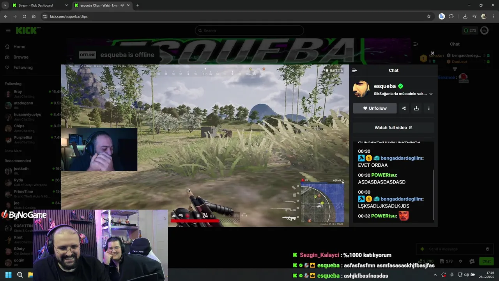Open channel points showing 3.790
This screenshot has width=499, height=281.
(x=426, y=261)
